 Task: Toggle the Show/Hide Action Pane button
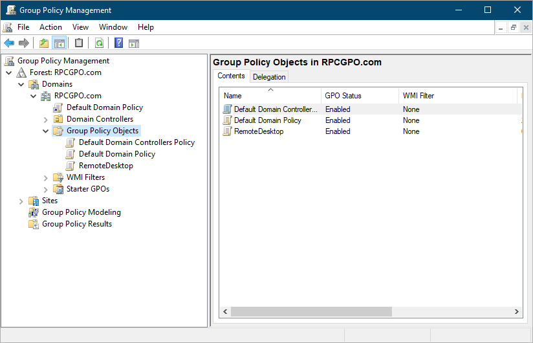point(134,43)
